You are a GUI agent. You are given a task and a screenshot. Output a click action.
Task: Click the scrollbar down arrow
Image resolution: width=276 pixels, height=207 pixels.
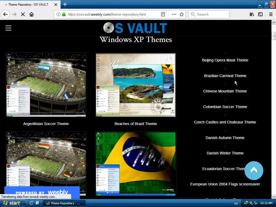[274, 196]
